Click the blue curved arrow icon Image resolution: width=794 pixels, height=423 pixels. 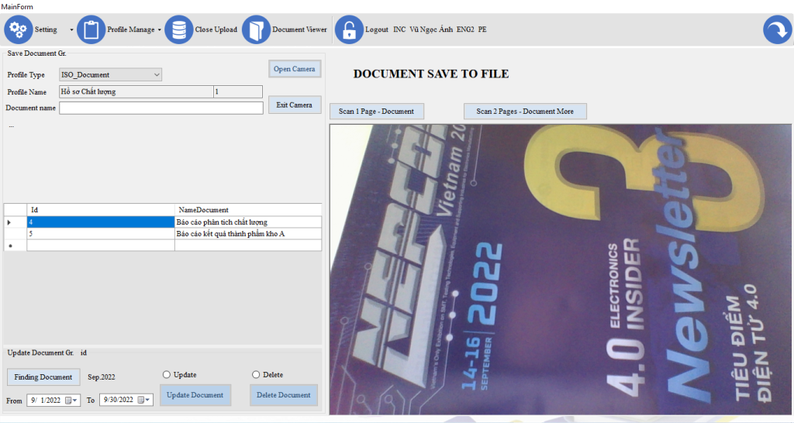pyautogui.click(x=777, y=29)
